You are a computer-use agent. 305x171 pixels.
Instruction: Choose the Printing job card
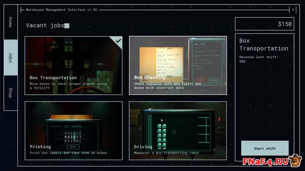pyautogui.click(x=74, y=130)
